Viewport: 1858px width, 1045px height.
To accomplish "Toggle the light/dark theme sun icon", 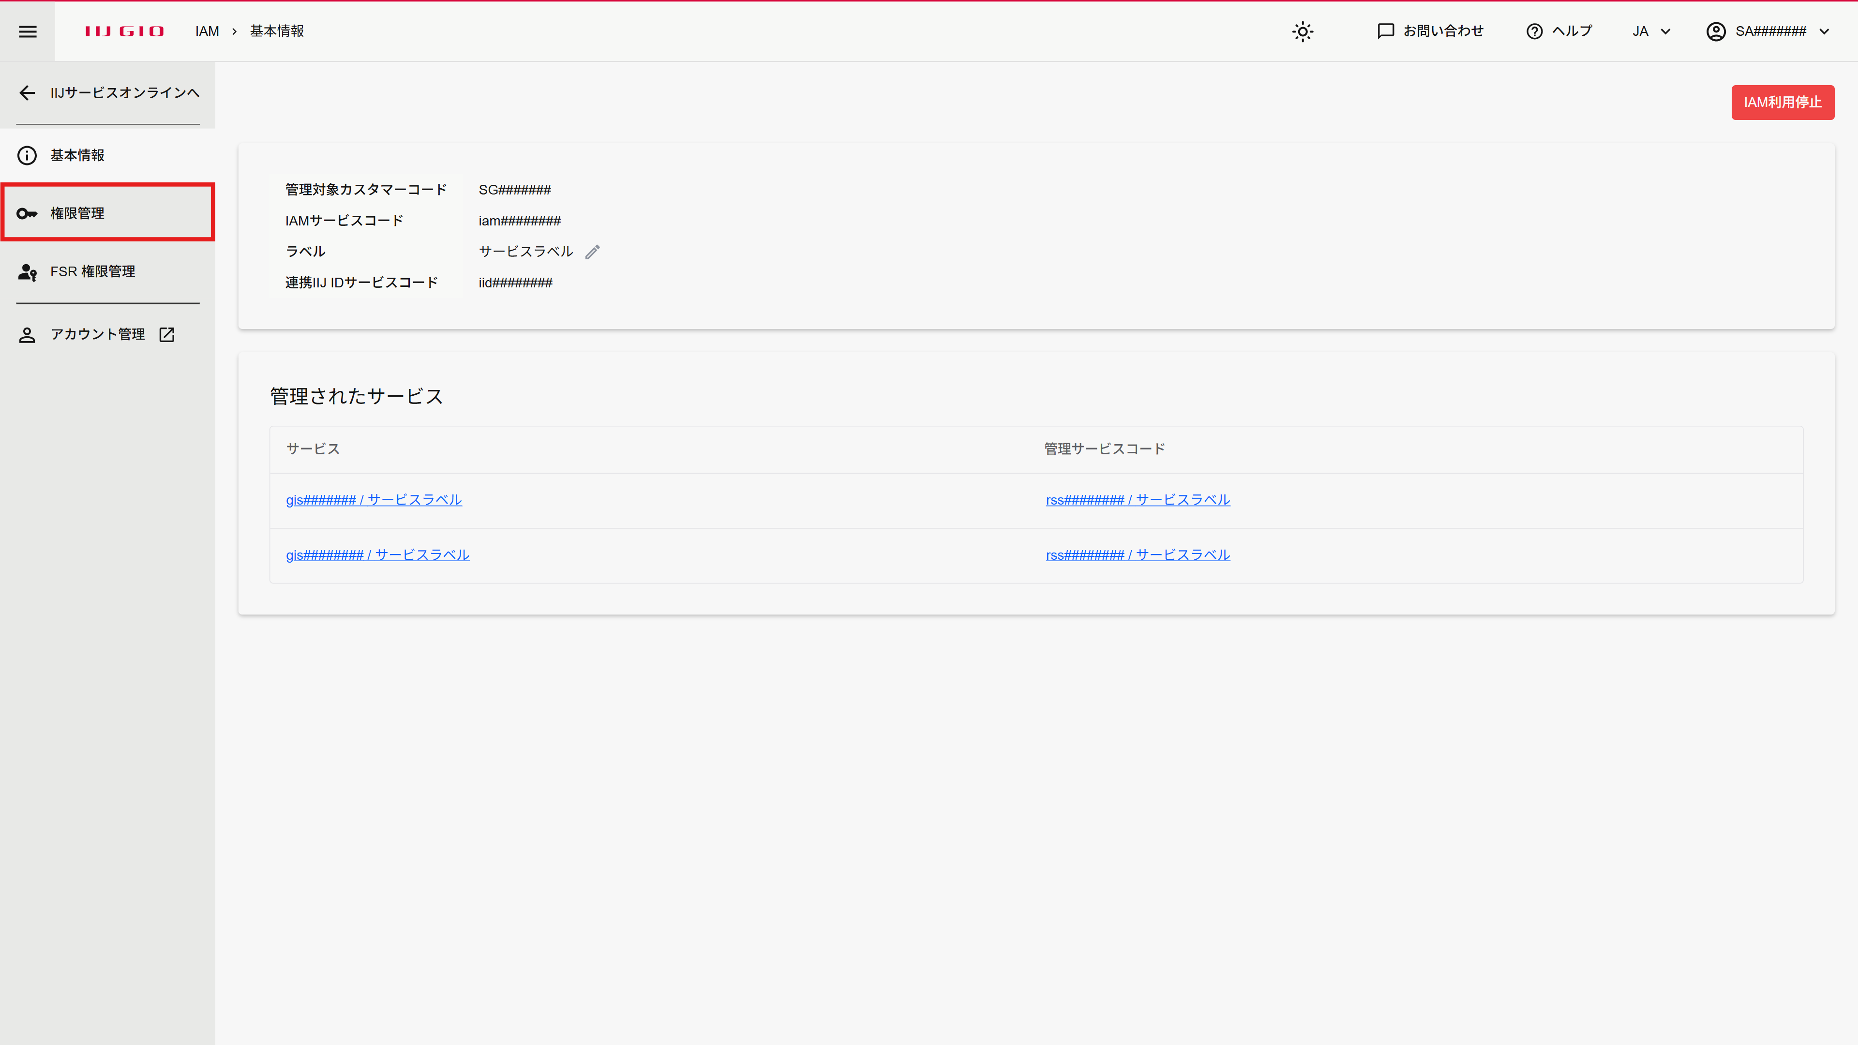I will (1303, 31).
